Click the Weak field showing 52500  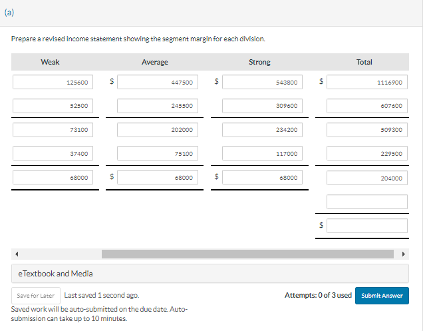(x=53, y=106)
